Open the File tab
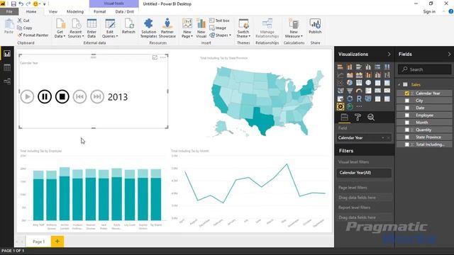This screenshot has height=255, width=454. coord(9,11)
